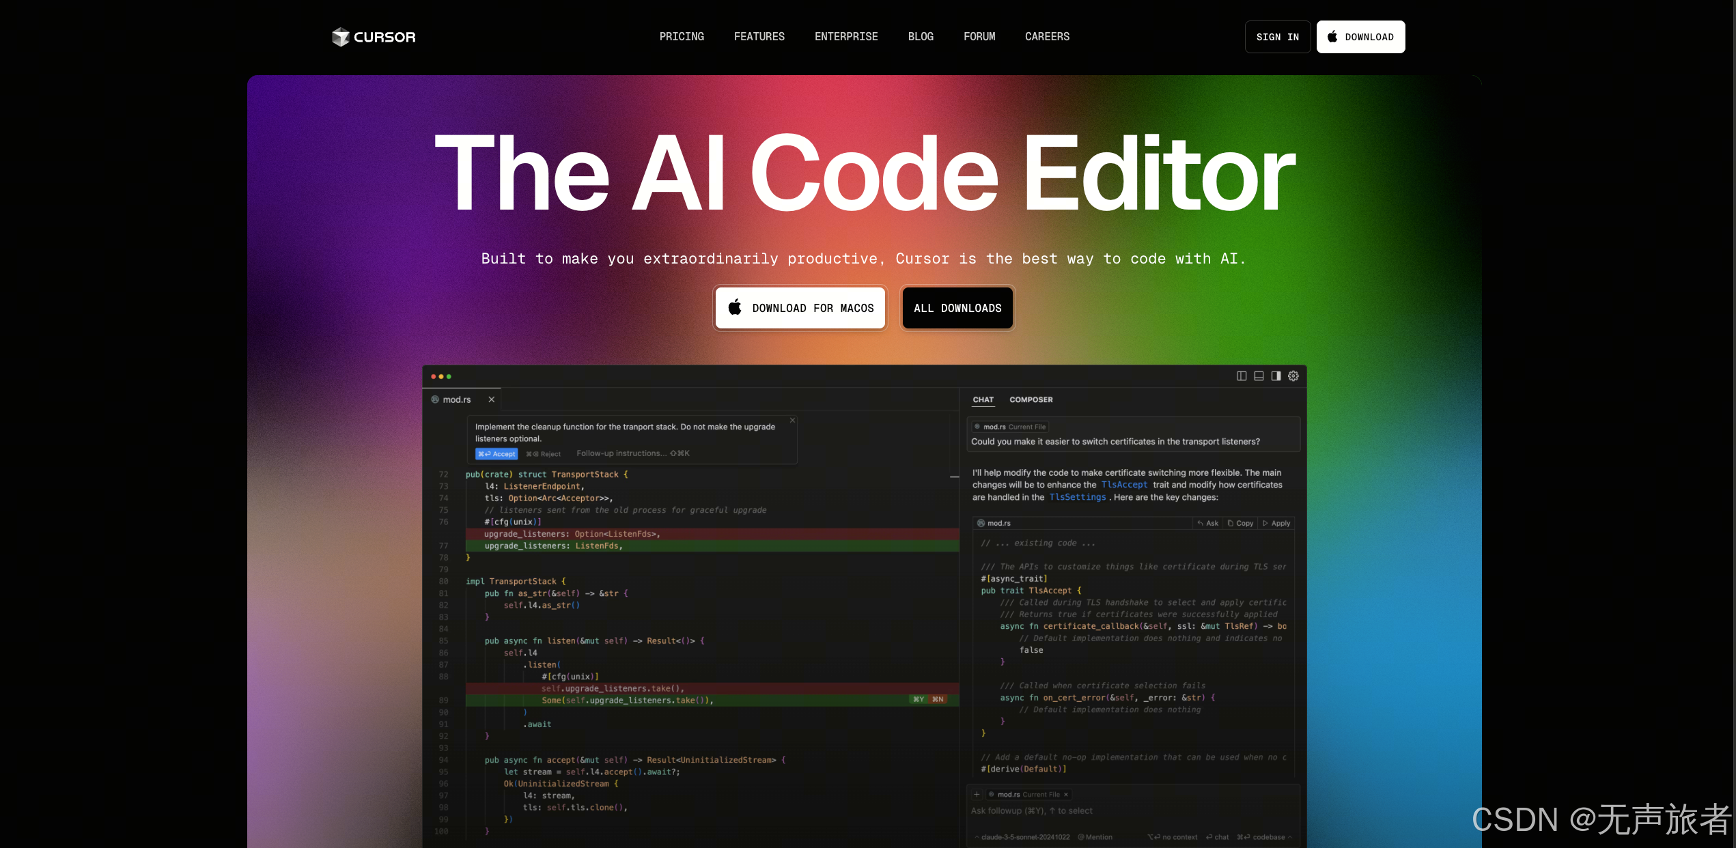The width and height of the screenshot is (1736, 848).
Task: Click the @ Mention option
Action: click(x=1095, y=837)
